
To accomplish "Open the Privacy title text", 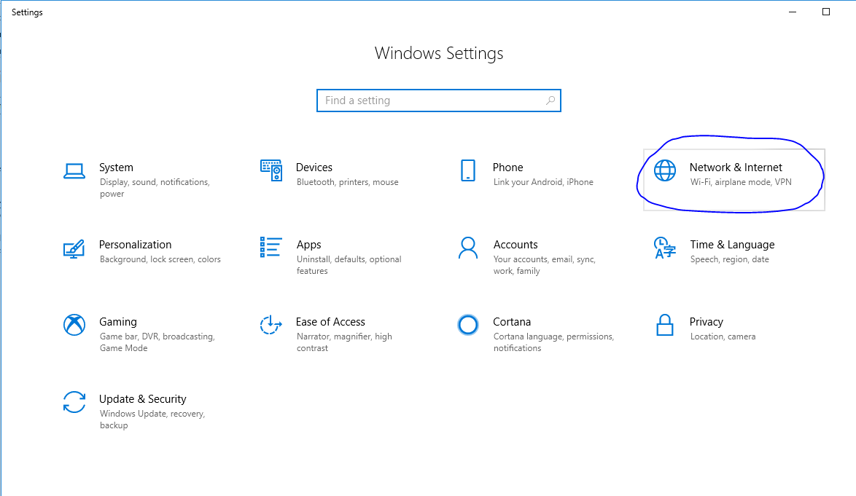I will coord(706,322).
